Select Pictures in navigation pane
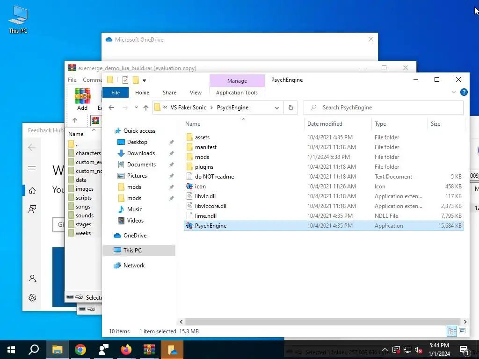 click(137, 176)
